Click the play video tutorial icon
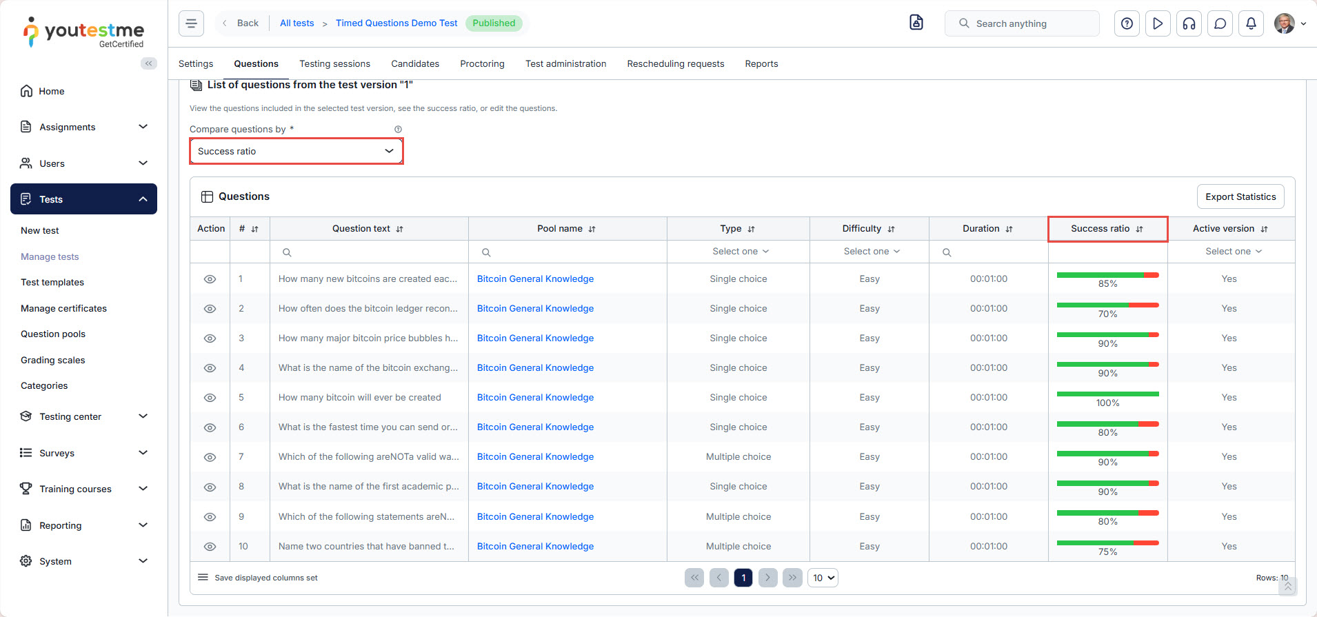The width and height of the screenshot is (1317, 617). [x=1158, y=23]
